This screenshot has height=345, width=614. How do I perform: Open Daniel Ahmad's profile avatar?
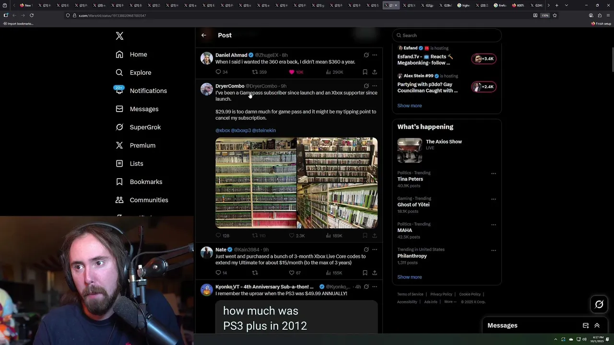pos(207,58)
